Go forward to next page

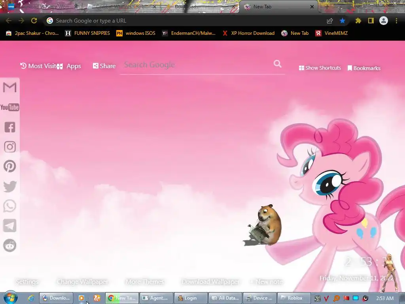pyautogui.click(x=21, y=21)
